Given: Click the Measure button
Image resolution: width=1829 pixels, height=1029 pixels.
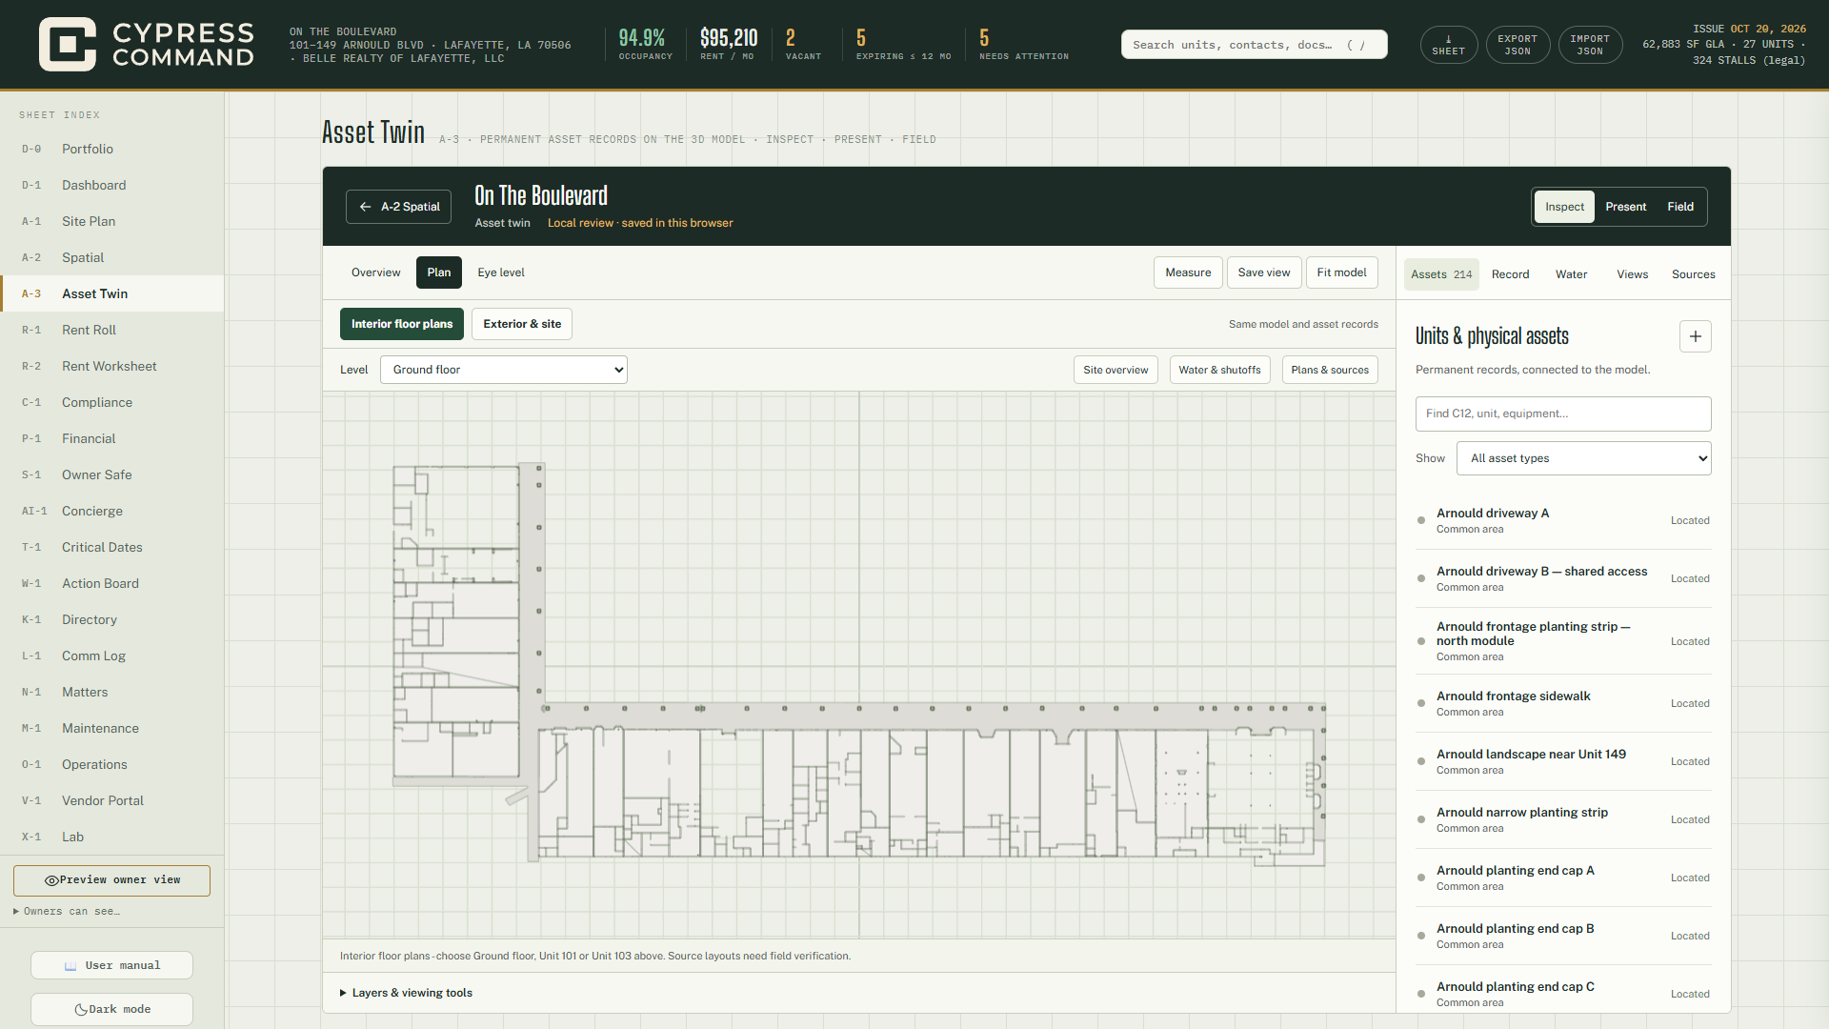Looking at the screenshot, I should pyautogui.click(x=1188, y=272).
